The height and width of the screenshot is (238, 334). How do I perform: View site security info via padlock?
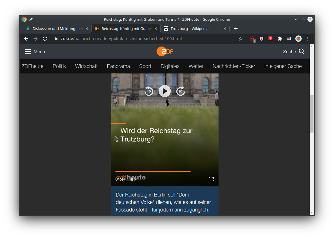click(x=56, y=39)
